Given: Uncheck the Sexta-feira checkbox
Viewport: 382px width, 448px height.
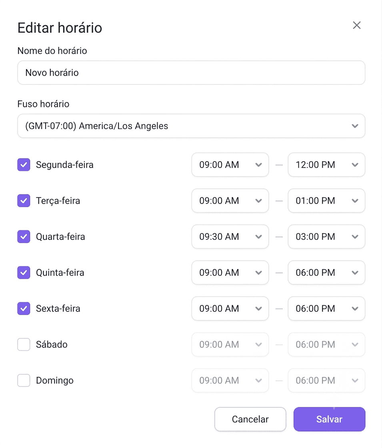Looking at the screenshot, I should pos(24,308).
